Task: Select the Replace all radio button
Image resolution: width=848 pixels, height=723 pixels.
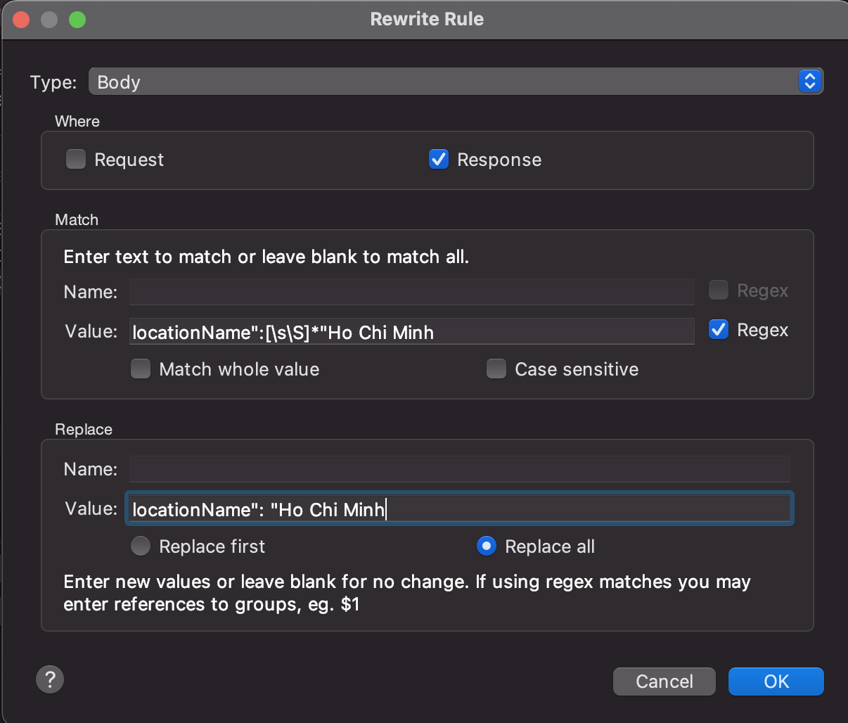Action: click(487, 546)
